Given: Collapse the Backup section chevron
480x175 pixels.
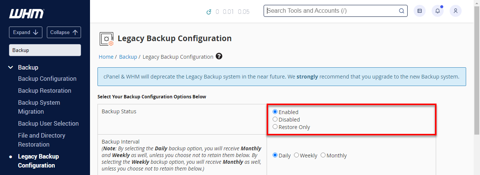Looking at the screenshot, I should click(10, 67).
